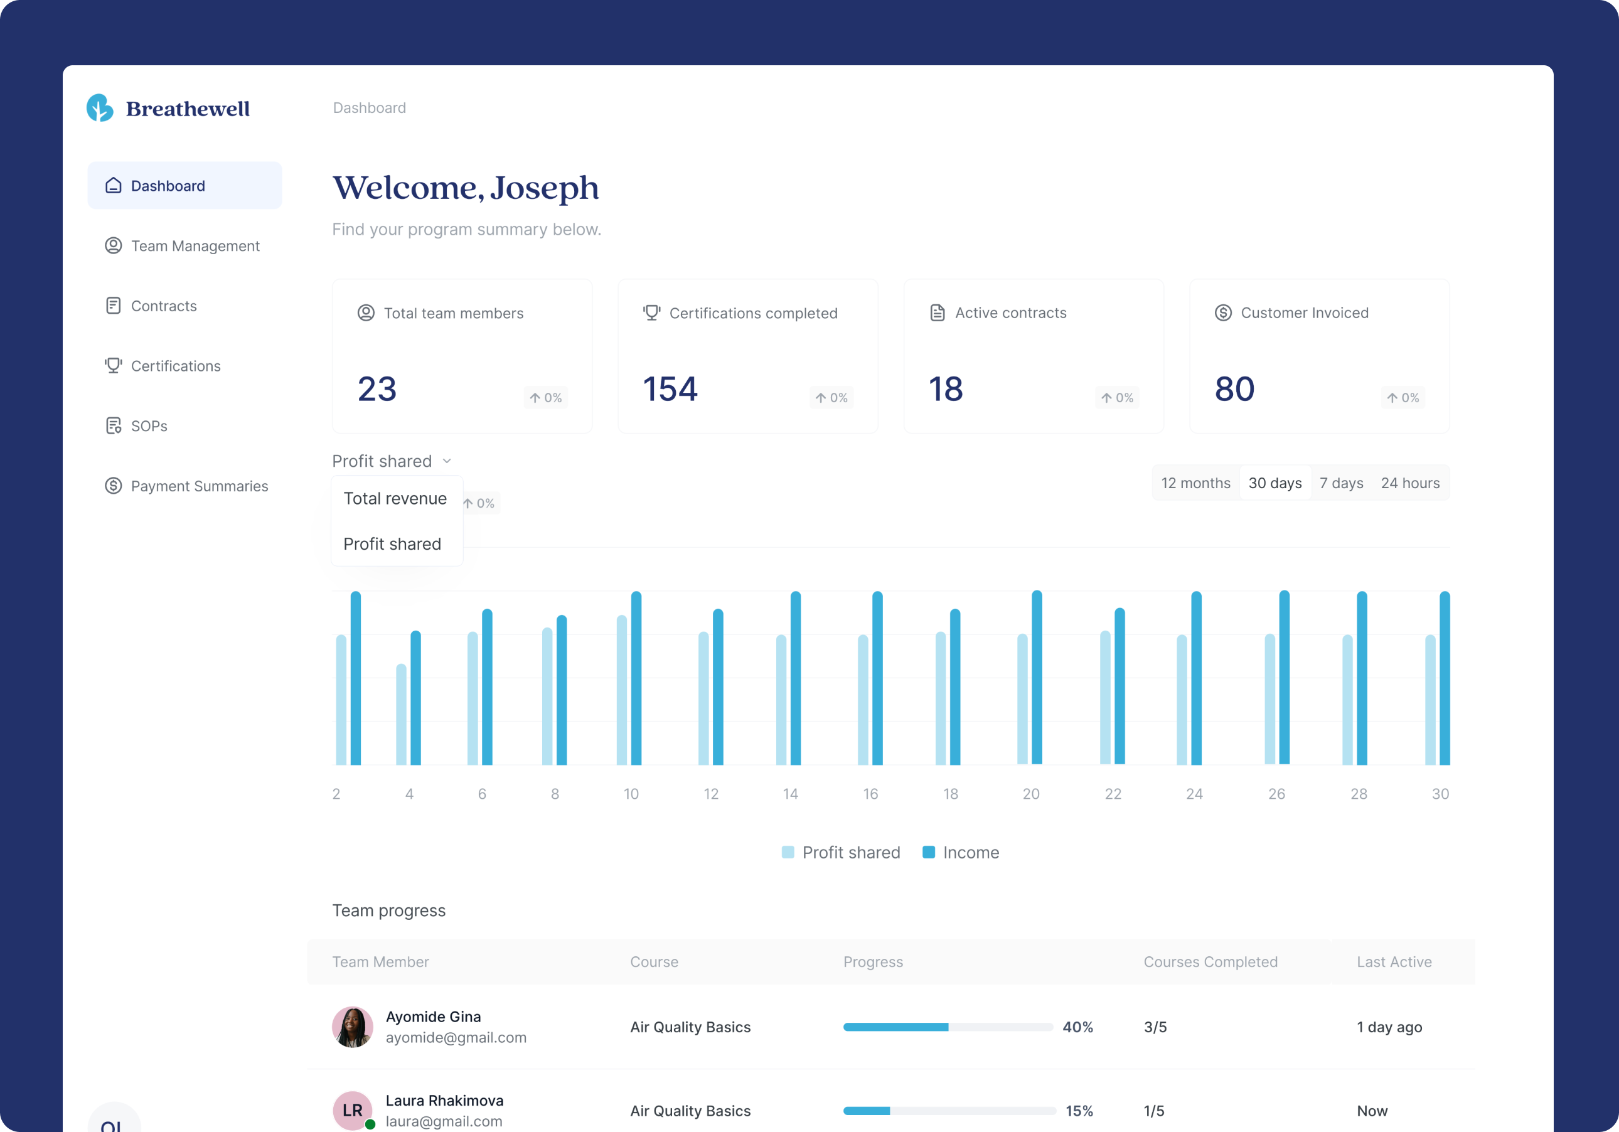This screenshot has height=1132, width=1619.
Task: Collapse the Profit shared chart dropdown
Action: pyautogui.click(x=392, y=461)
